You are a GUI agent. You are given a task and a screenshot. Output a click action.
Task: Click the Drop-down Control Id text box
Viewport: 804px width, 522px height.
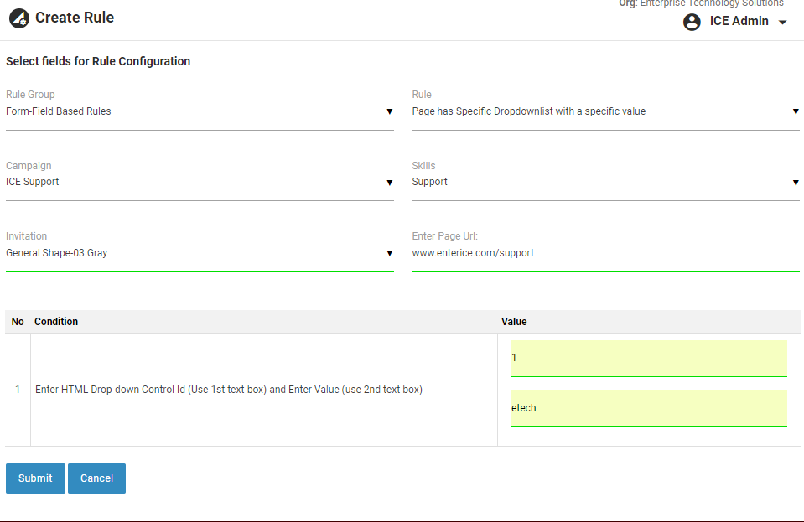[649, 358]
